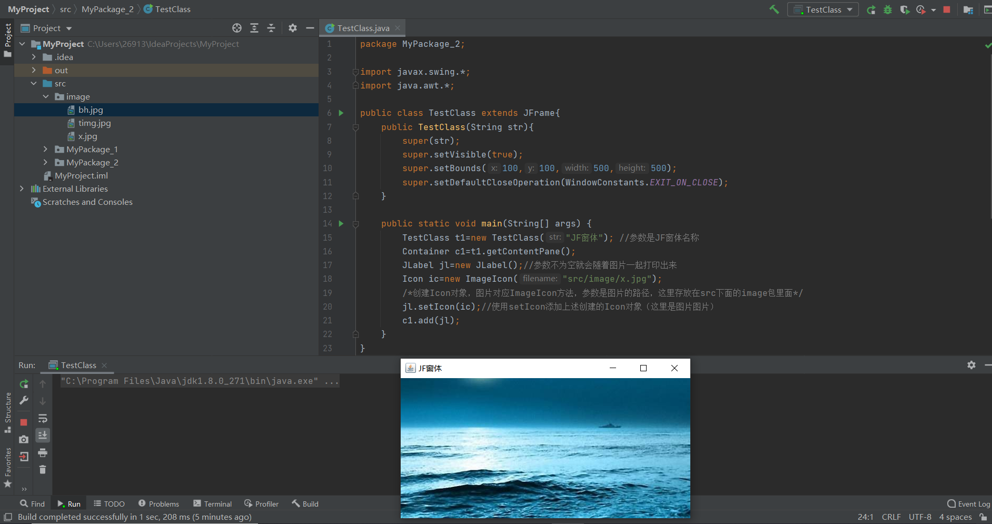Click the MyProject breadcrumb
Viewport: 992px width, 524px height.
coord(28,9)
